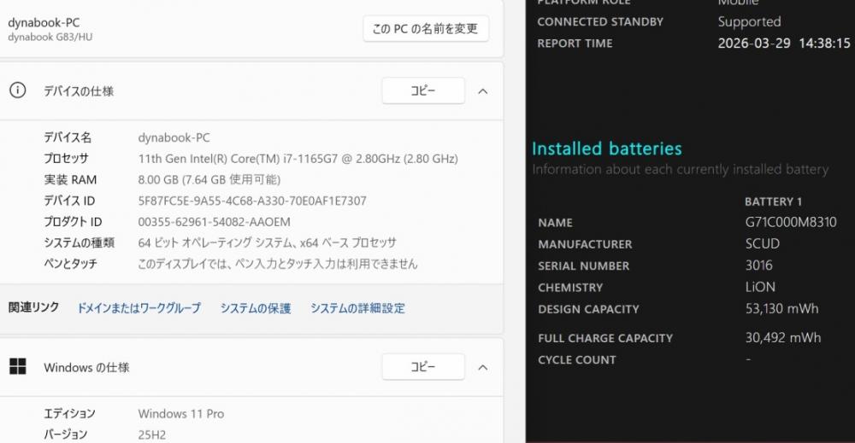Copy the device specifications

[x=423, y=90]
